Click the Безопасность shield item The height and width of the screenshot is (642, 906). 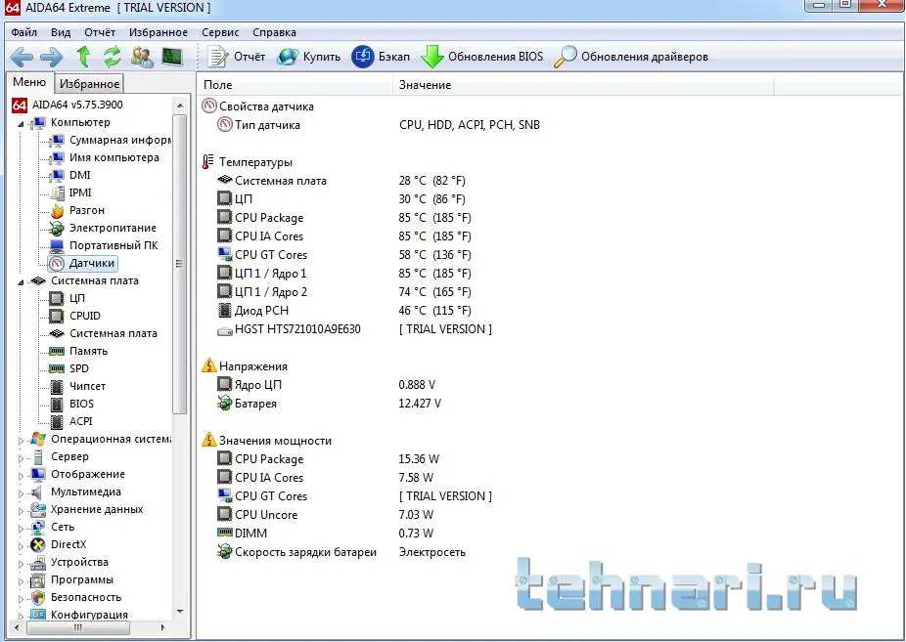click(75, 597)
